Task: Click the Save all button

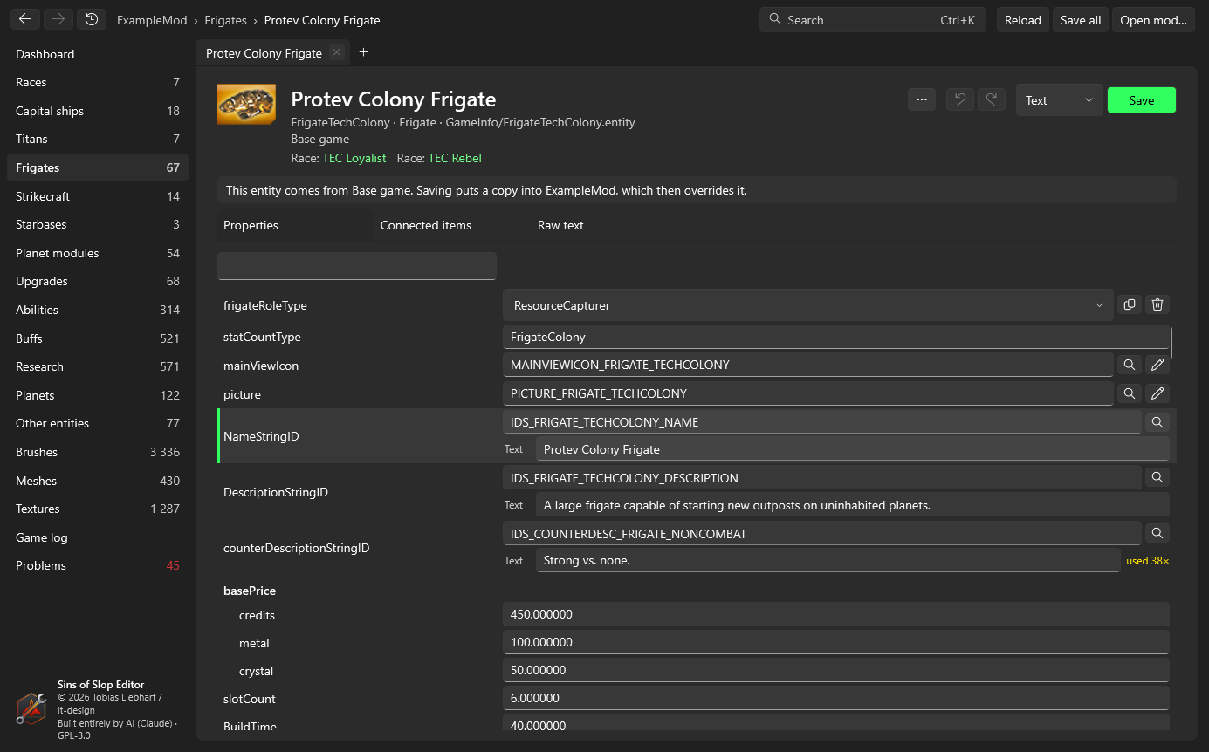Action: pyautogui.click(x=1081, y=20)
